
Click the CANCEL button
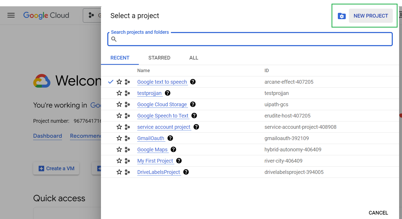point(378,213)
